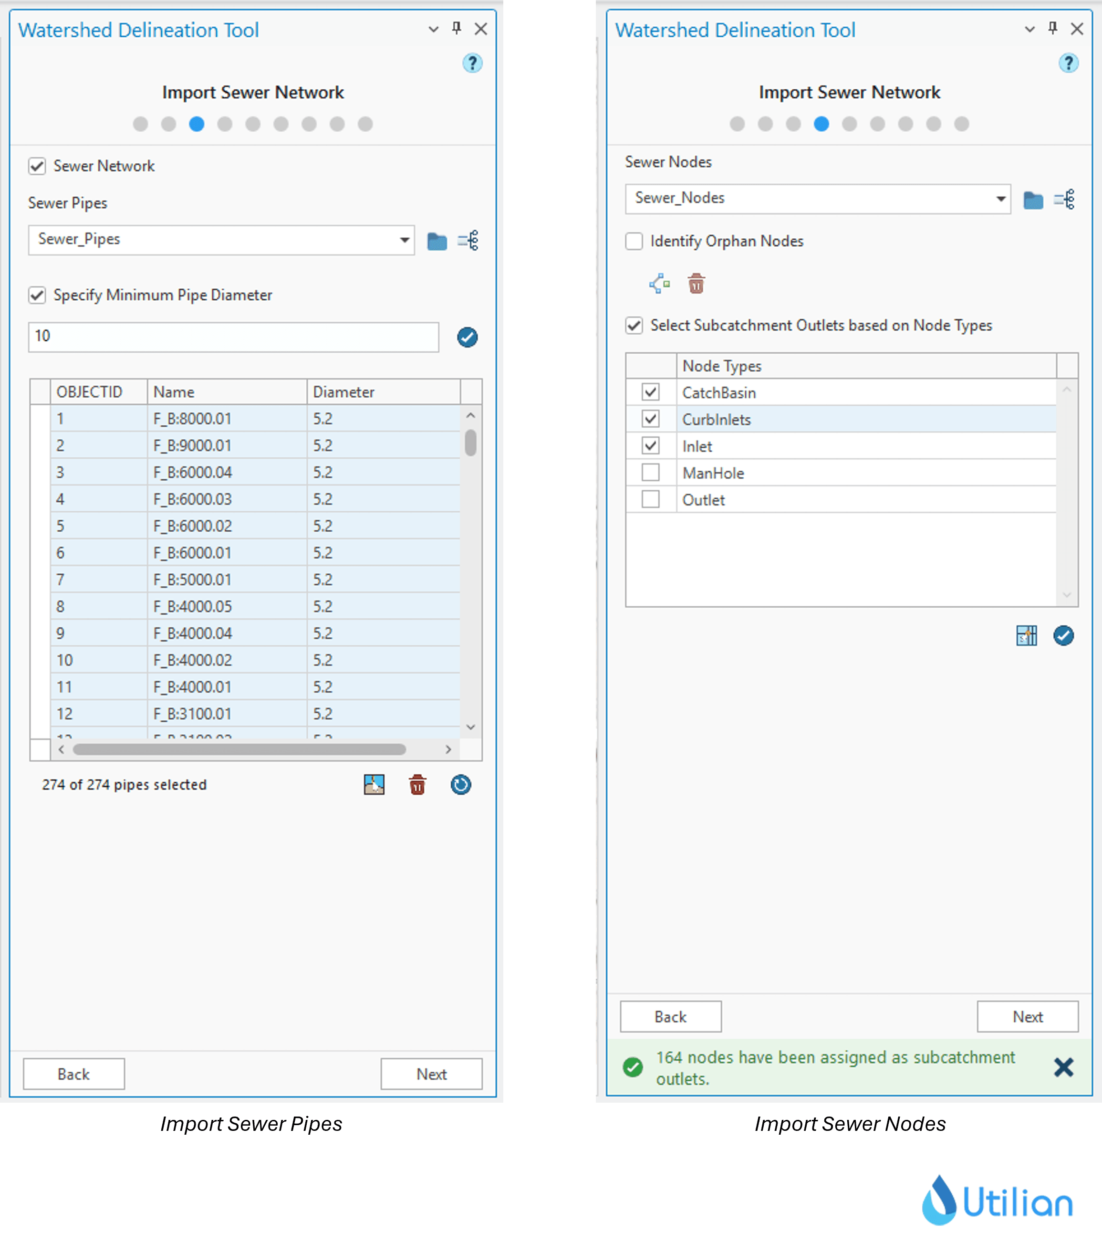Enable Identify Orphan Nodes checkbox
This screenshot has width=1102, height=1244.
tap(634, 241)
